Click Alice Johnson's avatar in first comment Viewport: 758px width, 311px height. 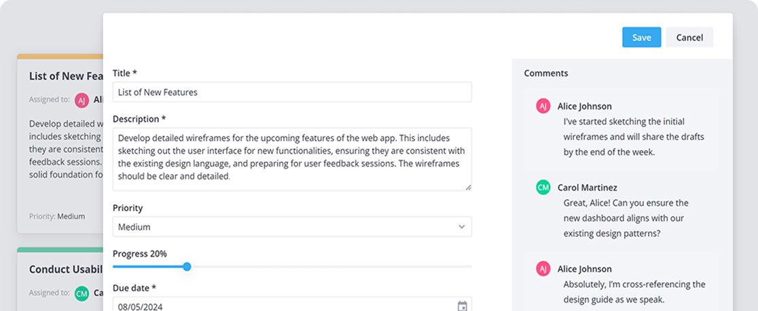(x=543, y=107)
